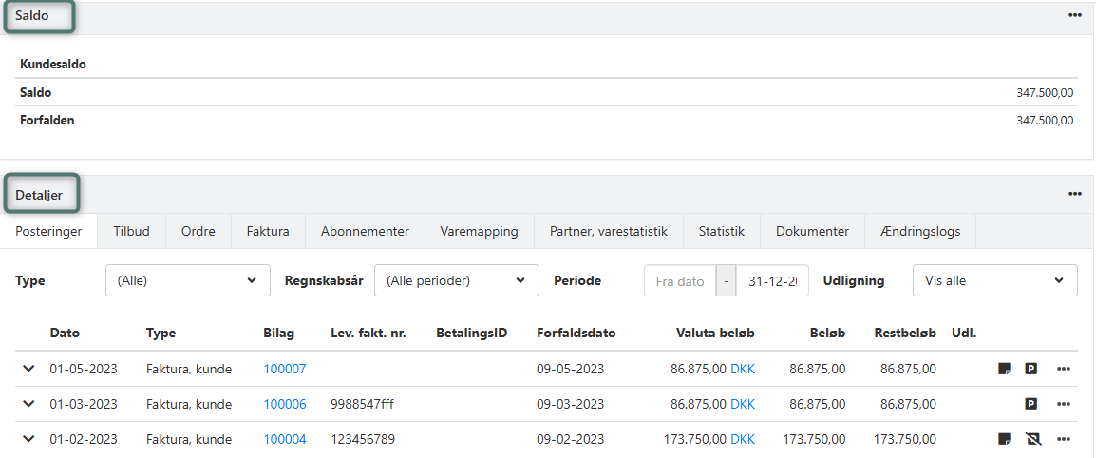Click the Detaljer panel title
The image size is (1096, 458).
pos(39,195)
